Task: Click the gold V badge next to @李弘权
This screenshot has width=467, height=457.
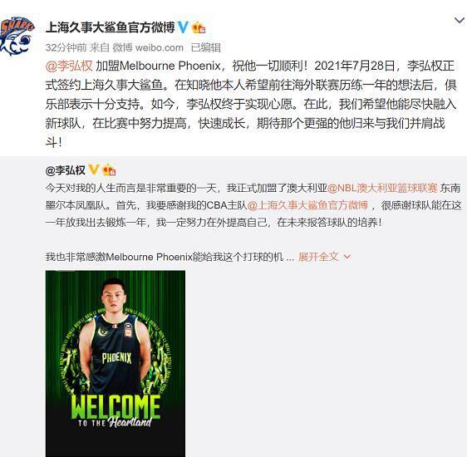Action: coord(94,170)
